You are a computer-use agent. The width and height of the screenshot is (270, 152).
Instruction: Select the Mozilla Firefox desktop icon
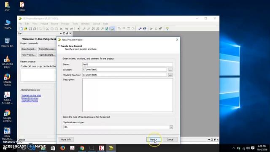pyautogui.click(x=7, y=80)
